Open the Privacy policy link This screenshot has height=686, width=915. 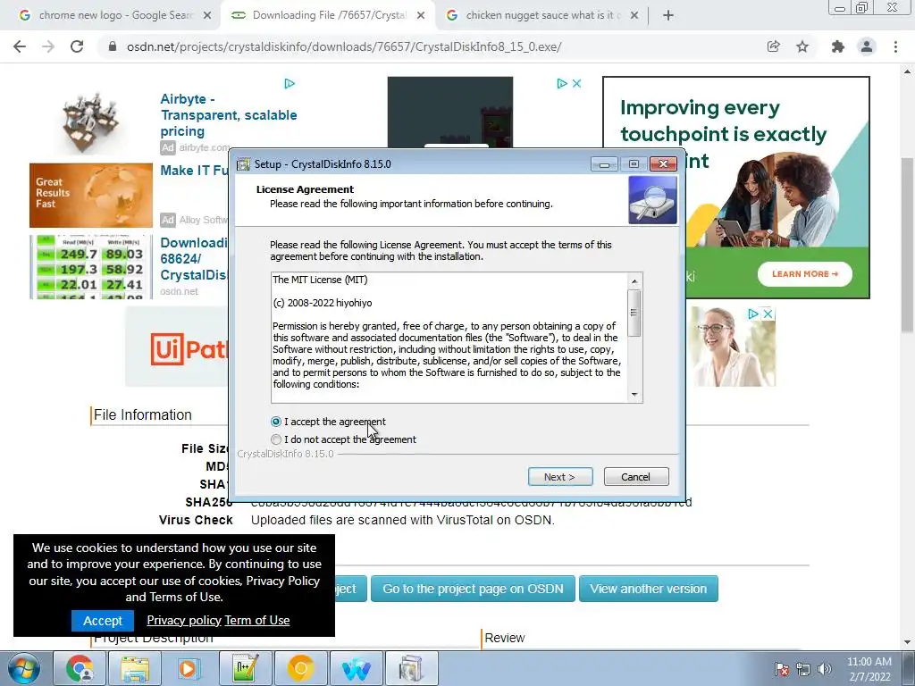pos(184,621)
